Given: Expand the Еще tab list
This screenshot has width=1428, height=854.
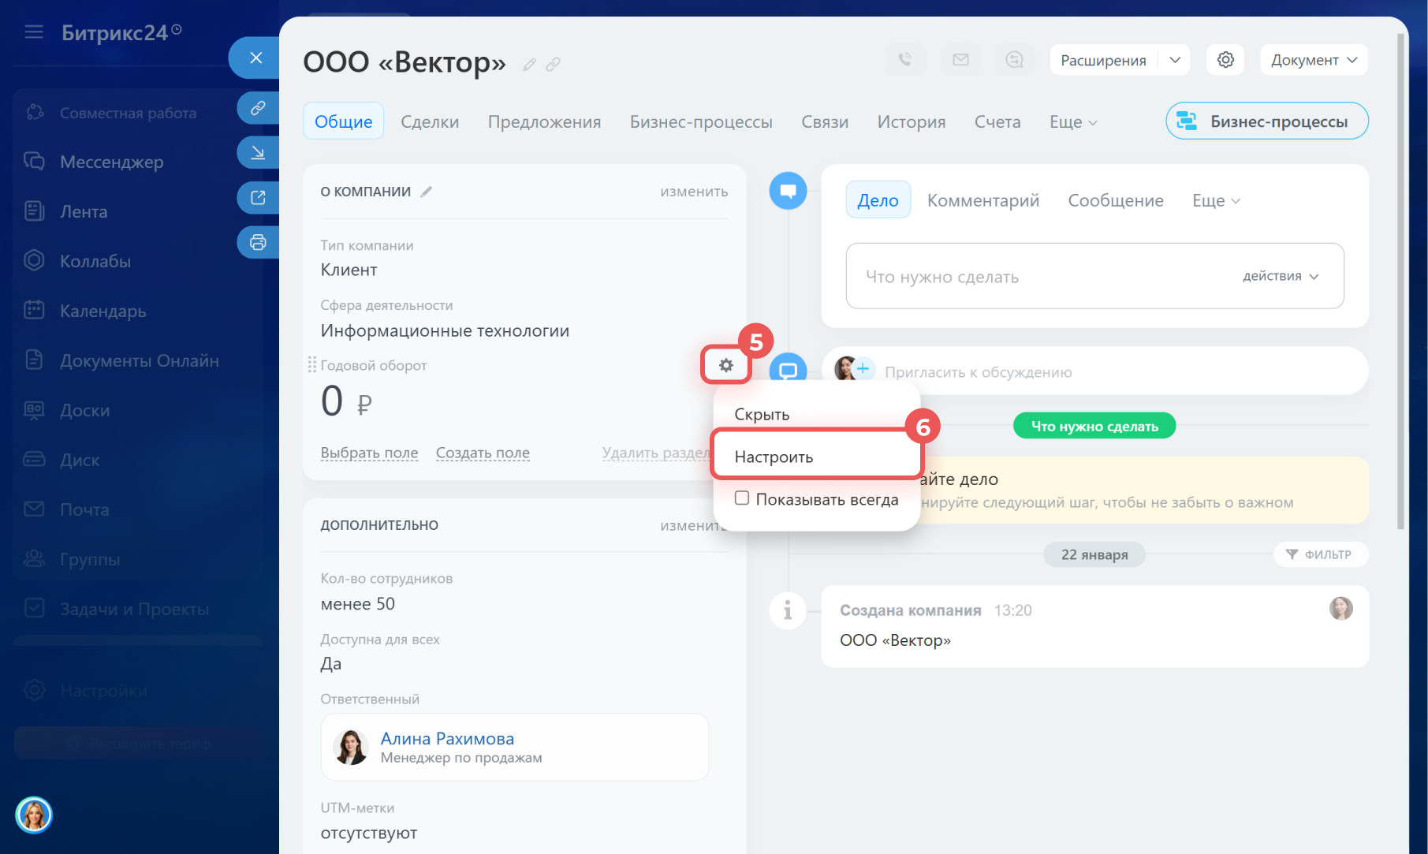Looking at the screenshot, I should pyautogui.click(x=1072, y=122).
